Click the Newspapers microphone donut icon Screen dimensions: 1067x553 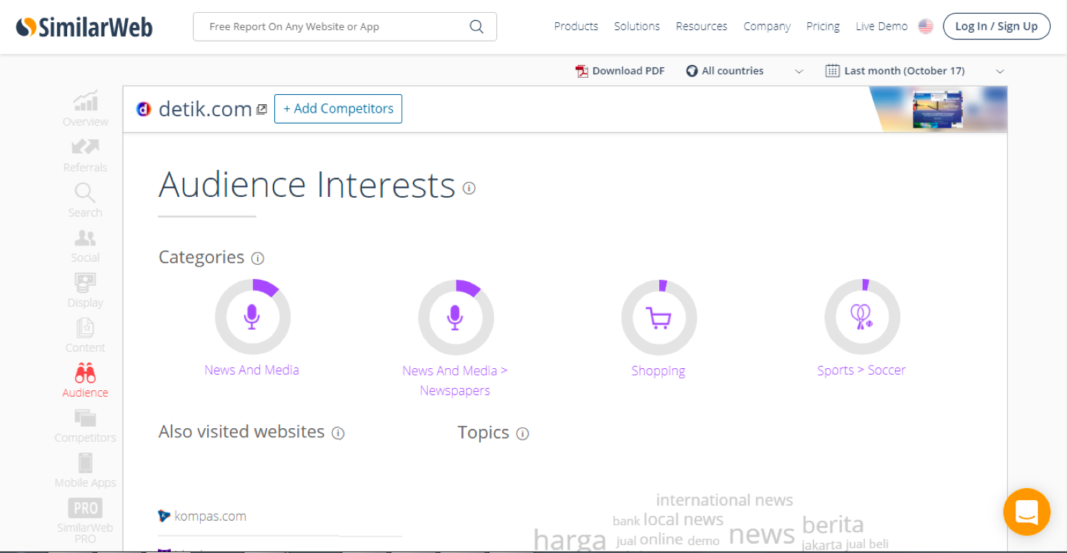[456, 317]
